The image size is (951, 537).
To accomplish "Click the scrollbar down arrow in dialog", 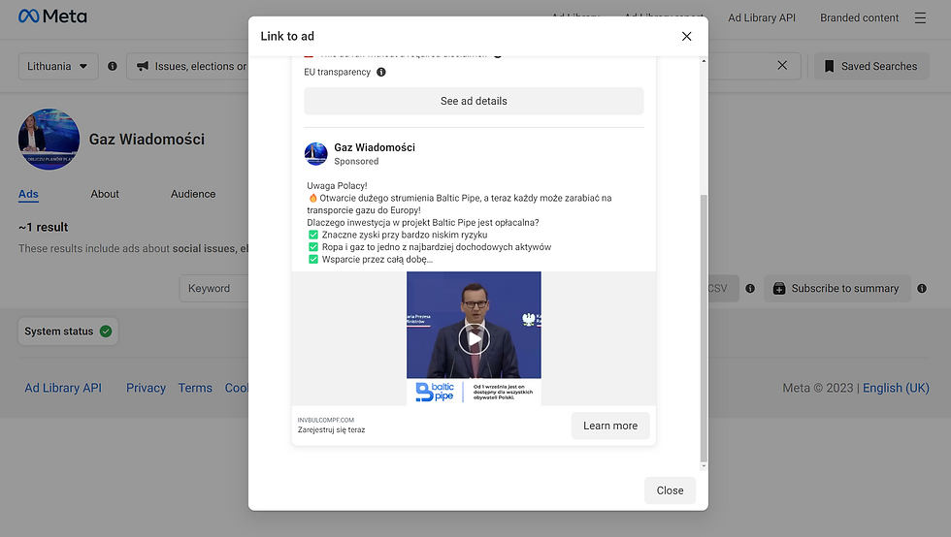I will pyautogui.click(x=704, y=466).
